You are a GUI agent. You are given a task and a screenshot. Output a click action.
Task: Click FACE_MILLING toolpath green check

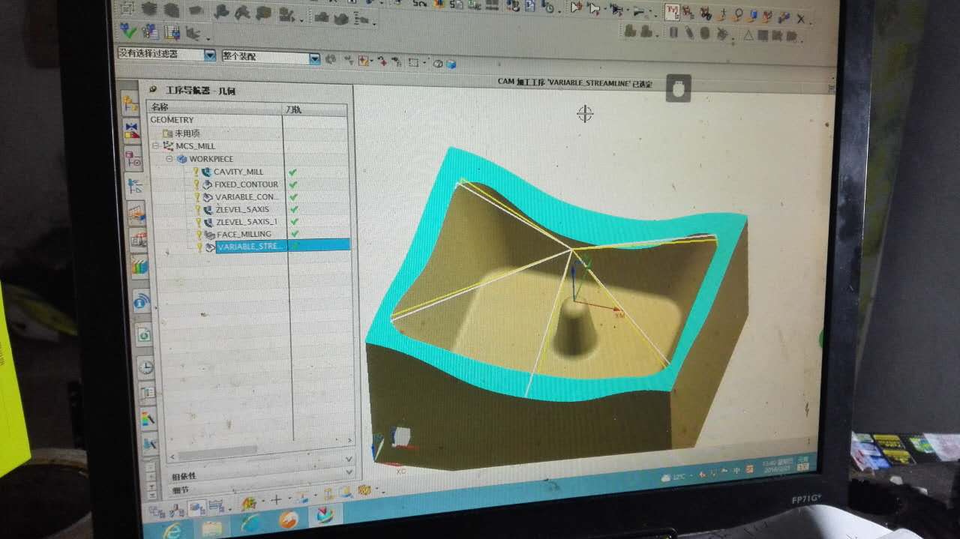point(295,234)
